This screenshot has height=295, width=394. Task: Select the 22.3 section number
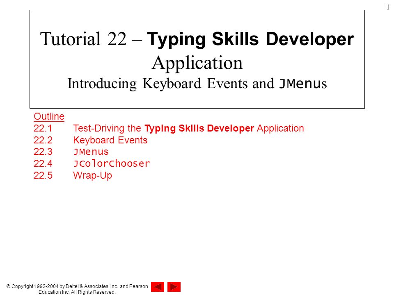coord(43,152)
